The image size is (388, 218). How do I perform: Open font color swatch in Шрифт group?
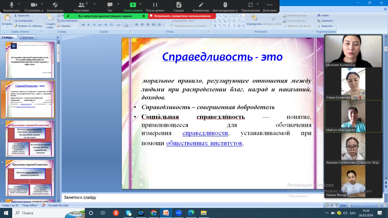pyautogui.click(x=126, y=25)
